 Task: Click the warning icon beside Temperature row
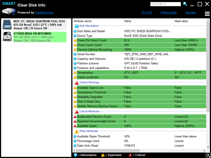click(x=75, y=73)
